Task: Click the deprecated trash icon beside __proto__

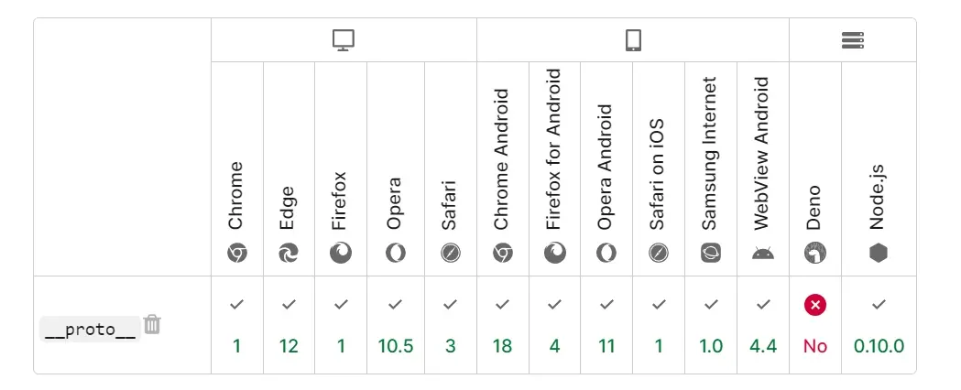Action: pos(152,324)
